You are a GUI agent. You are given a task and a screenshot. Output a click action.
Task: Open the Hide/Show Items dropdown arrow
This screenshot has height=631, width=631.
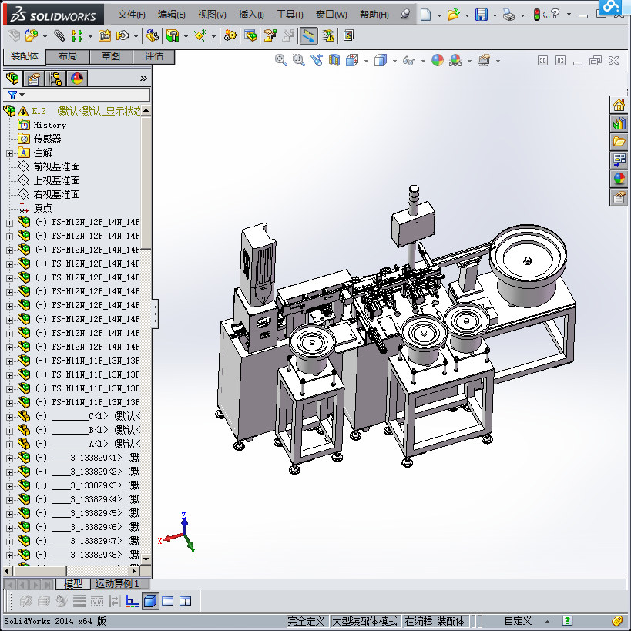423,61
